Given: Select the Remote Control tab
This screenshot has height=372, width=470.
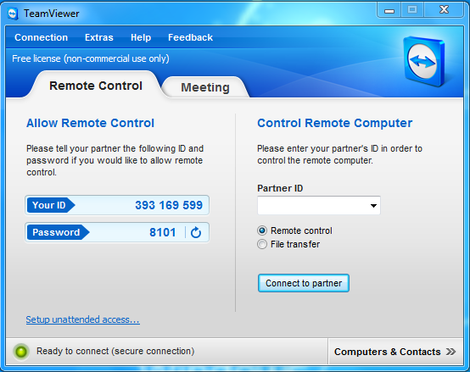Looking at the screenshot, I should (96, 86).
